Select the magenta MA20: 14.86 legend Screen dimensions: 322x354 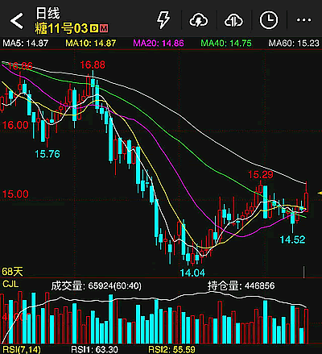point(159,44)
